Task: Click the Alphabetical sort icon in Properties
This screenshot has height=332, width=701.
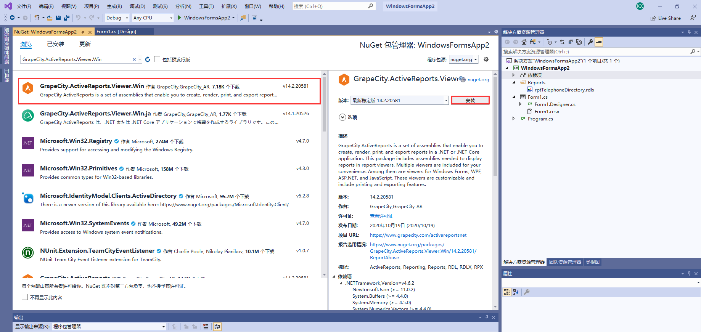Action: click(516, 292)
